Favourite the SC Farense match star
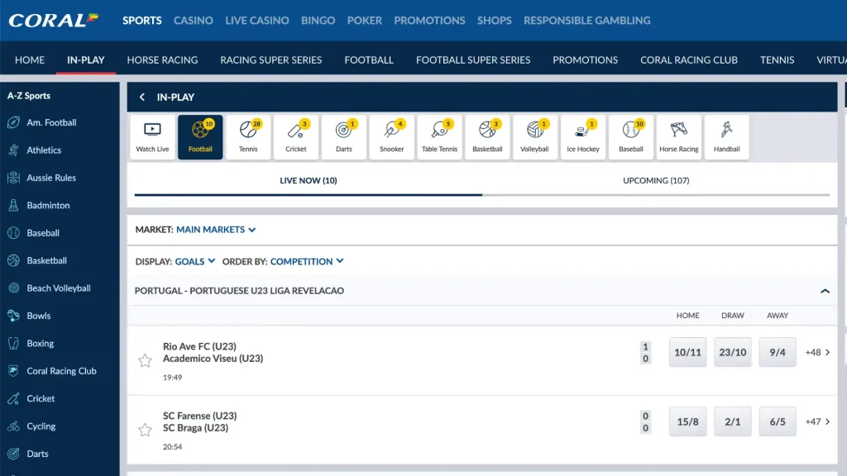847x476 pixels. [x=145, y=430]
